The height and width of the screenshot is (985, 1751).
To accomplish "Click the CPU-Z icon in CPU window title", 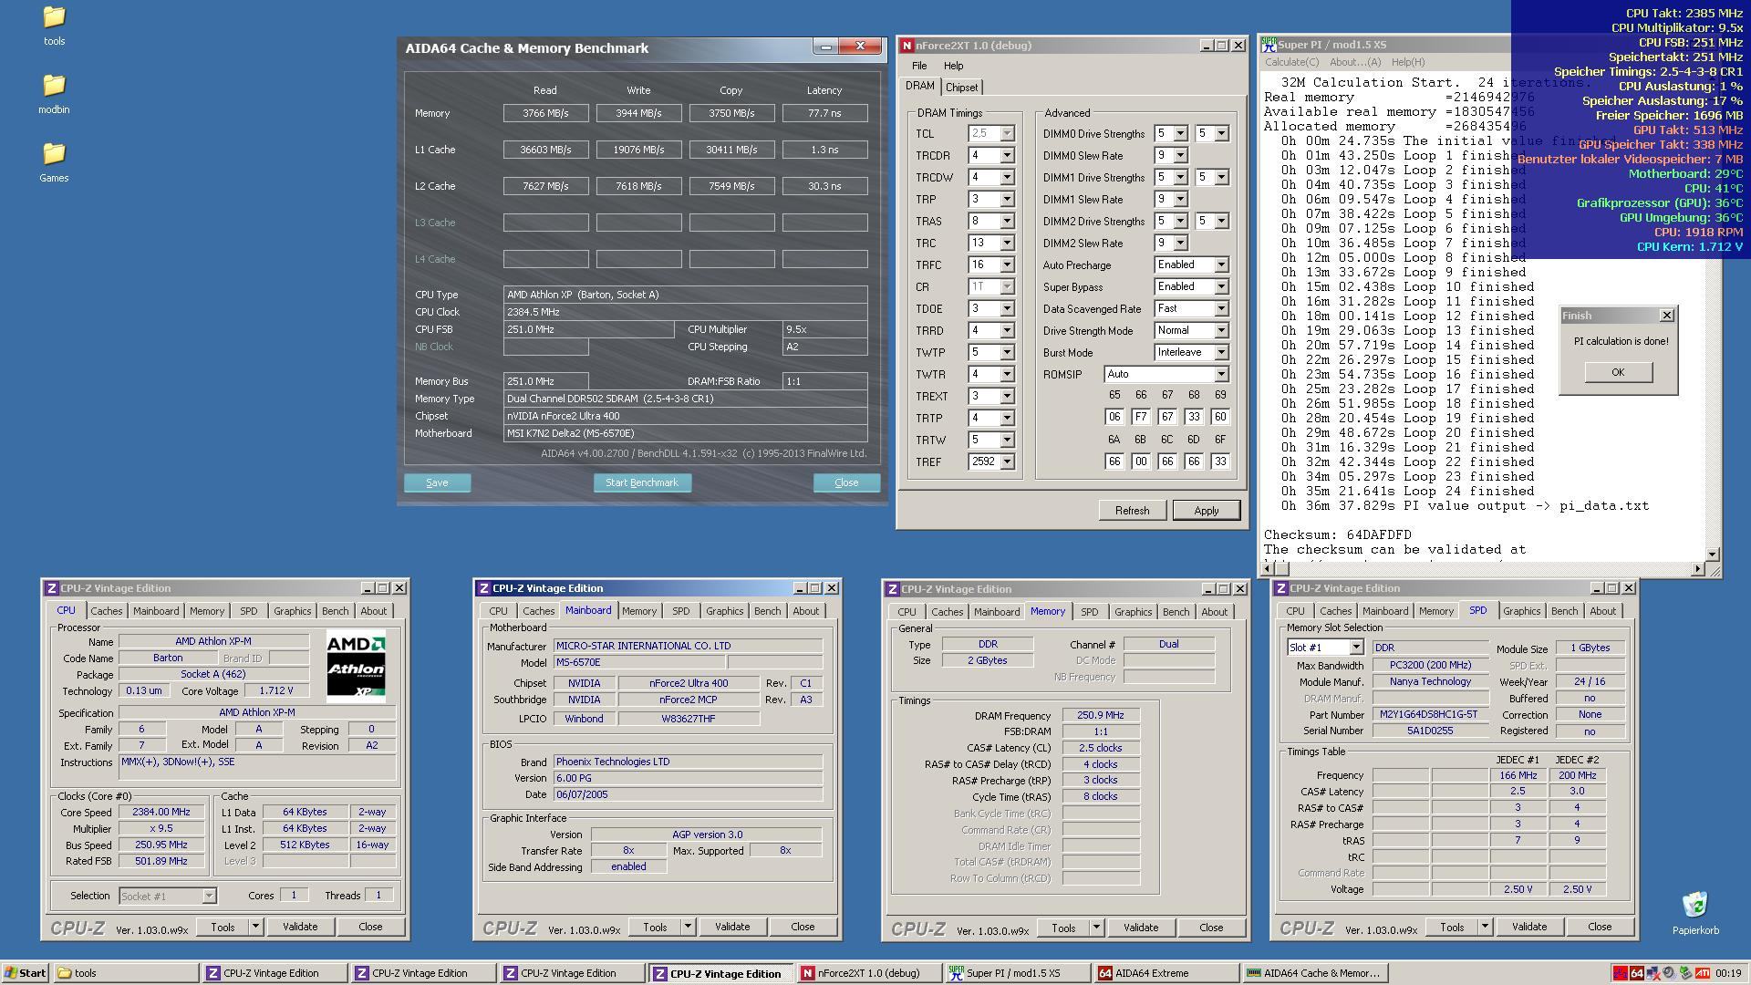I will click(52, 588).
